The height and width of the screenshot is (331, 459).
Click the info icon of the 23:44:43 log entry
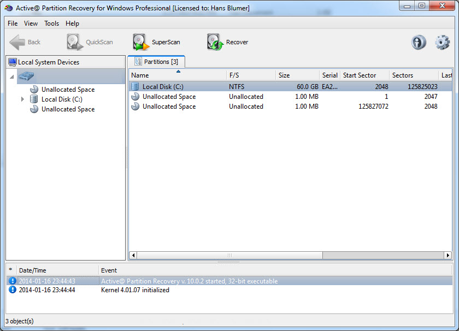[x=12, y=281]
